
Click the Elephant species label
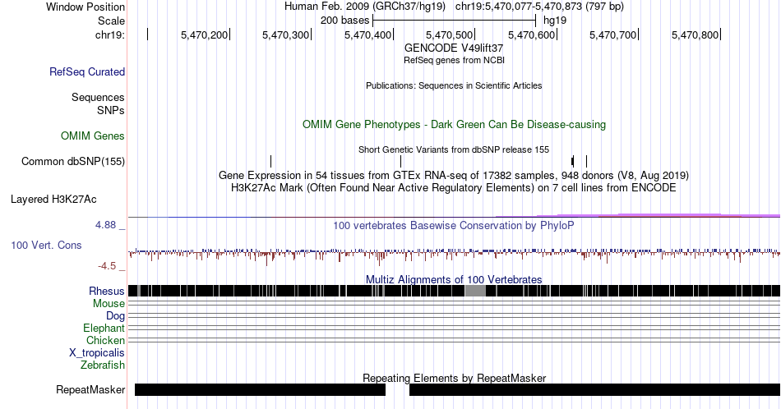tap(104, 328)
